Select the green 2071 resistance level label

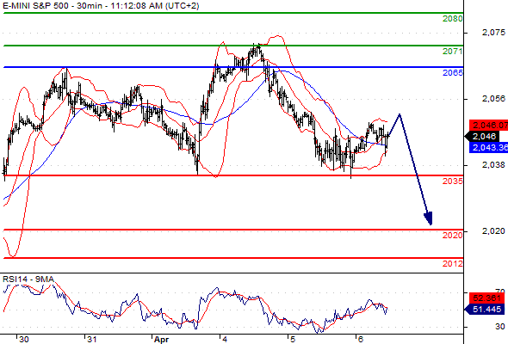(453, 51)
